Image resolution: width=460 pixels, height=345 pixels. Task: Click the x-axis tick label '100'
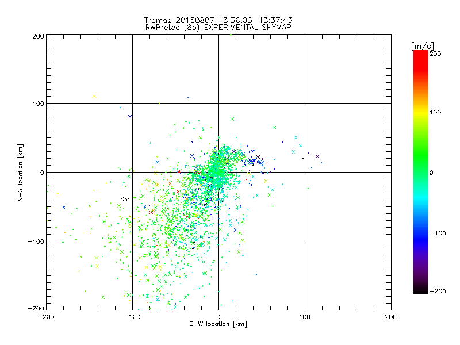point(305,317)
